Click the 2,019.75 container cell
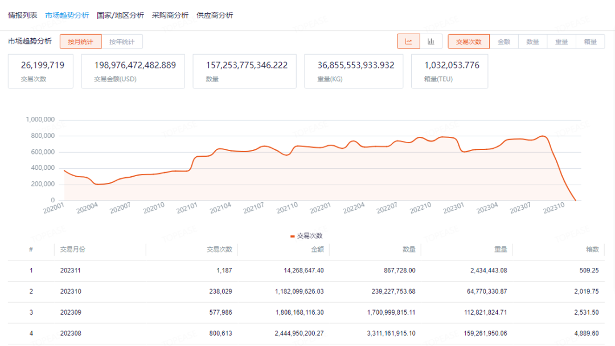The height and width of the screenshot is (346, 615). coord(587,291)
